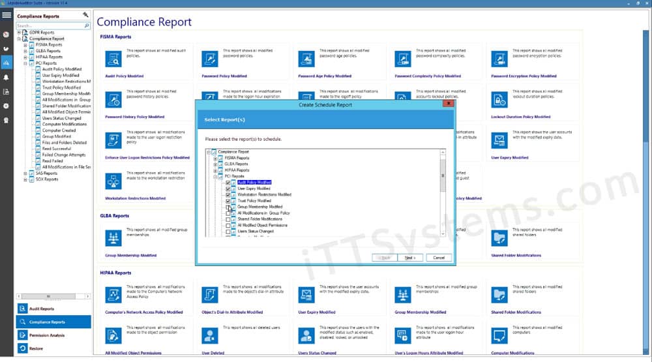This screenshot has width=652, height=362.
Task: Open the User Deleted report link
Action: (213, 353)
